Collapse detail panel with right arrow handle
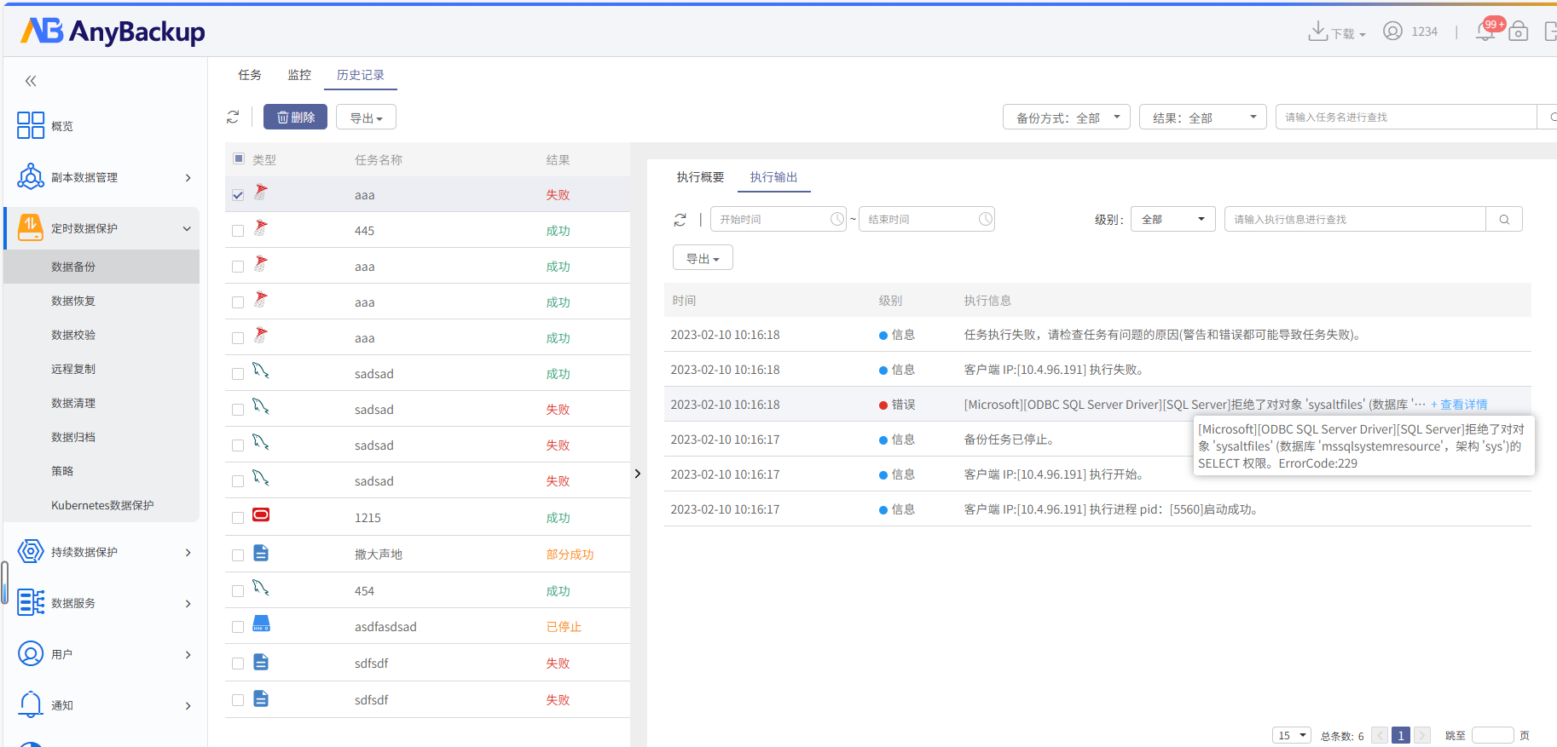The height and width of the screenshot is (747, 1557). point(637,474)
